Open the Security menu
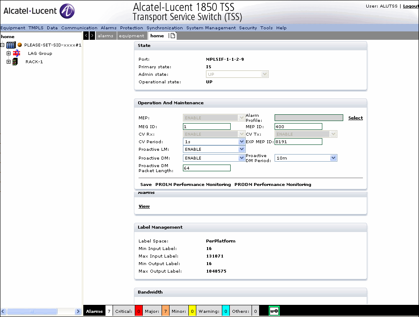419x317 pixels. 248,28
